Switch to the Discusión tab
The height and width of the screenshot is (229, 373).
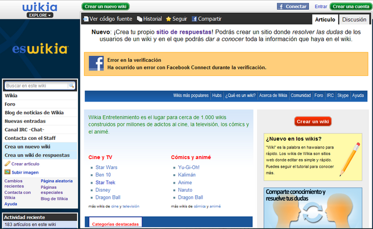point(354,19)
